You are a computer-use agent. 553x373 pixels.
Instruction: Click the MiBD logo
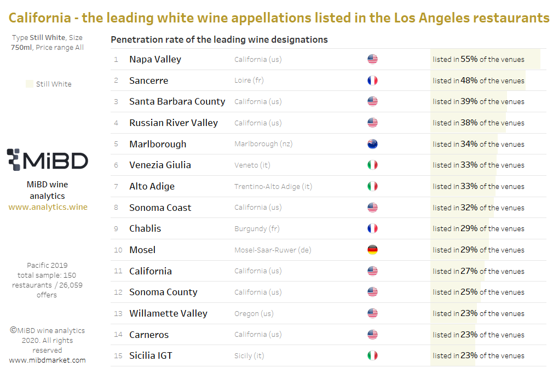tap(47, 160)
